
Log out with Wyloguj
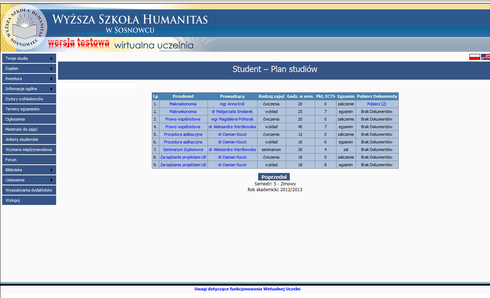[x=29, y=200]
